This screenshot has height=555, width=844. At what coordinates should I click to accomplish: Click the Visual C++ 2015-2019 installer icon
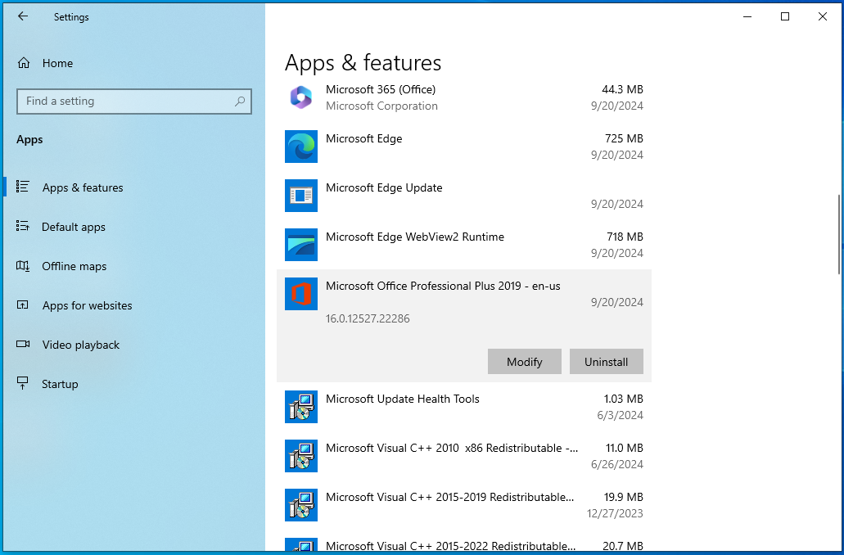(301, 505)
